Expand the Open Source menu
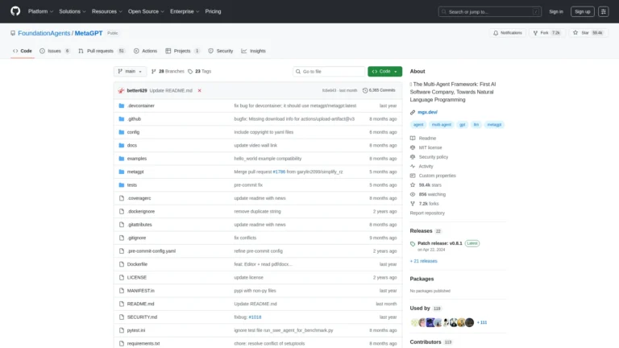This screenshot has width=619, height=348. pyautogui.click(x=145, y=11)
